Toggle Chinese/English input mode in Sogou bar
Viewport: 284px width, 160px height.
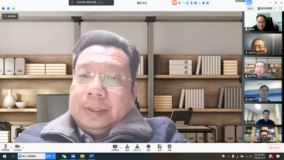tap(179, 3)
